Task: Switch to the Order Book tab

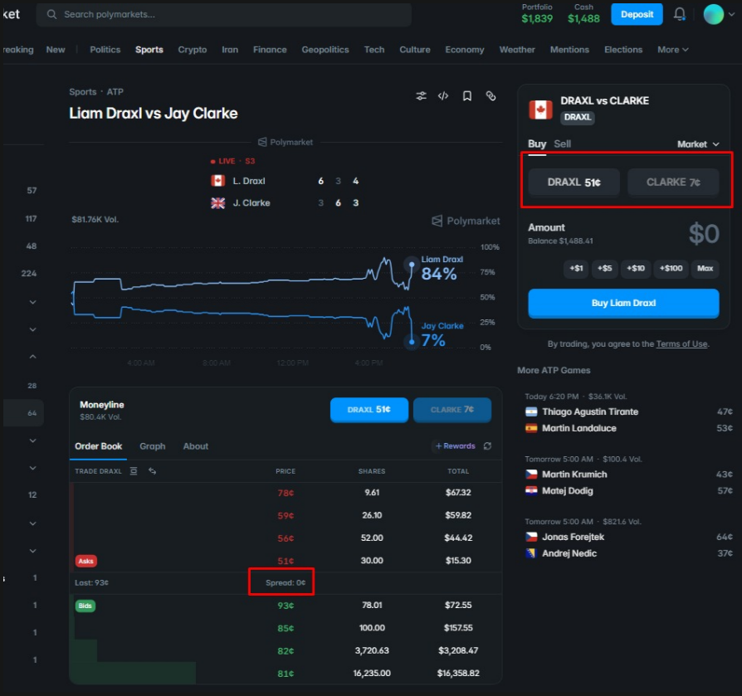Action: [x=99, y=446]
